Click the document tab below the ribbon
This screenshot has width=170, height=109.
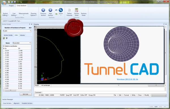pos(11,21)
